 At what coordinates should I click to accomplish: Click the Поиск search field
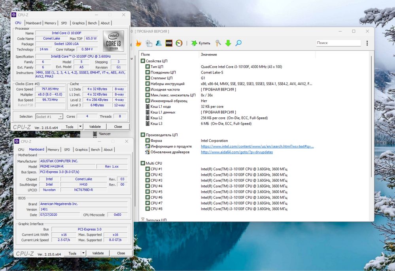(338, 43)
